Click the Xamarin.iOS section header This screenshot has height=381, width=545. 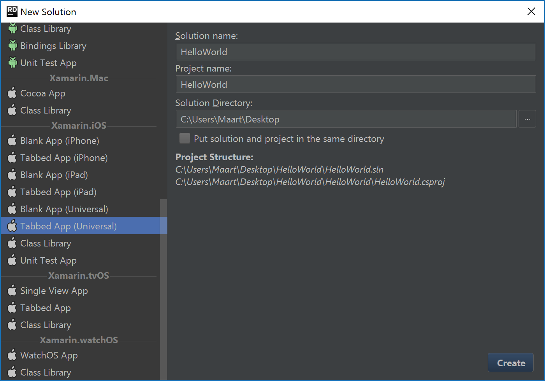coord(79,126)
